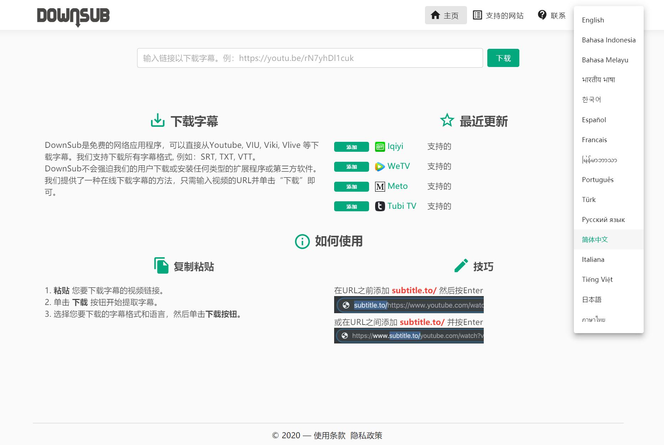Click the download icon beside 下载字幕
This screenshot has width=664, height=445.
click(x=157, y=120)
